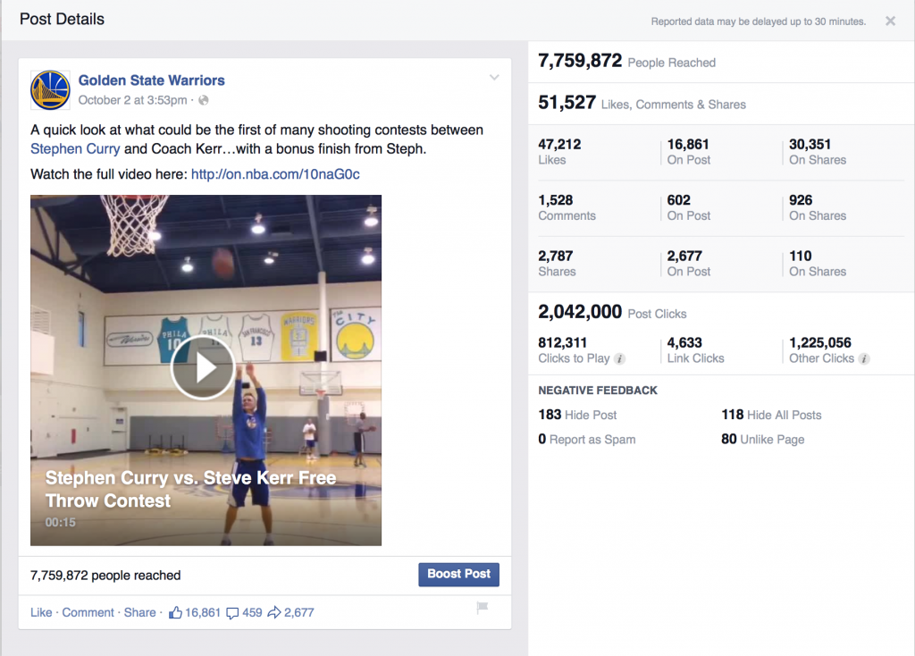
Task: Open the Golden State Warriors profile picture
Action: pyautogui.click(x=50, y=90)
